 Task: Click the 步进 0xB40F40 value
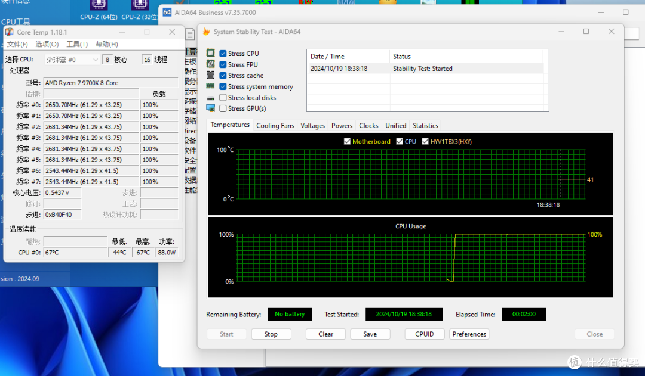click(63, 215)
